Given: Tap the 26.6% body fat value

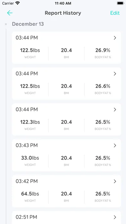Looking at the screenshot, I should 103,86.
